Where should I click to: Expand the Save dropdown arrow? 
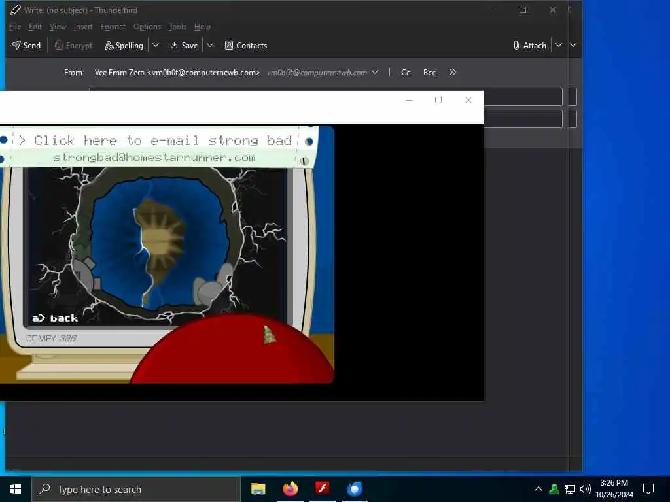(x=210, y=45)
